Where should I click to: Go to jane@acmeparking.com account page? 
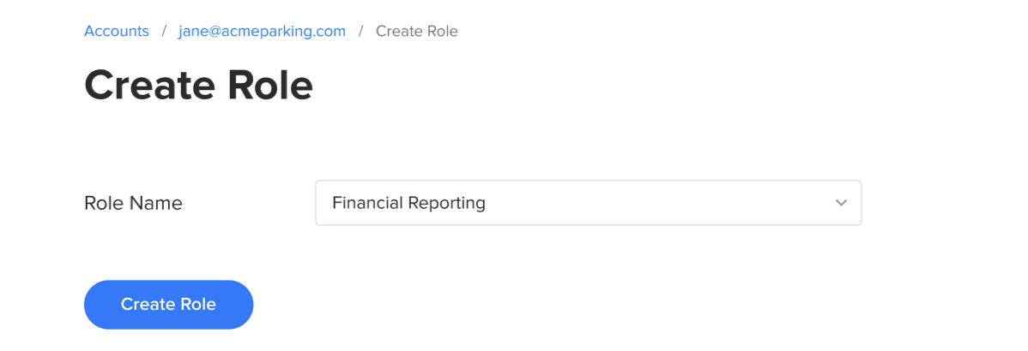pyautogui.click(x=262, y=32)
